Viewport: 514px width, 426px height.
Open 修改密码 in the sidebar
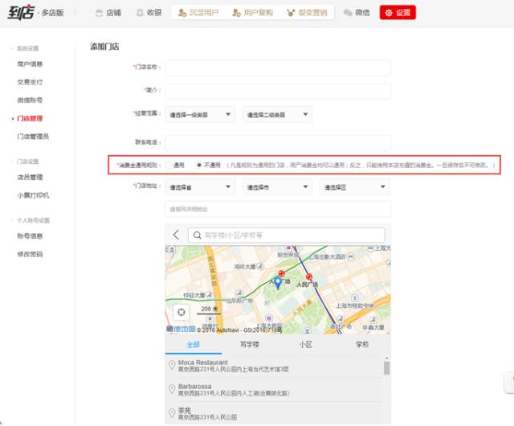(30, 254)
